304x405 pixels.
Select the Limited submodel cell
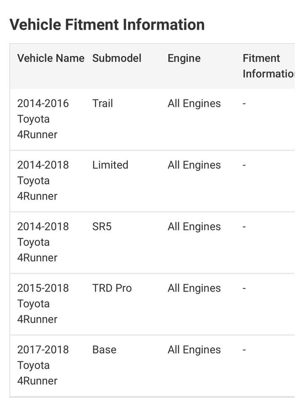[x=110, y=165]
